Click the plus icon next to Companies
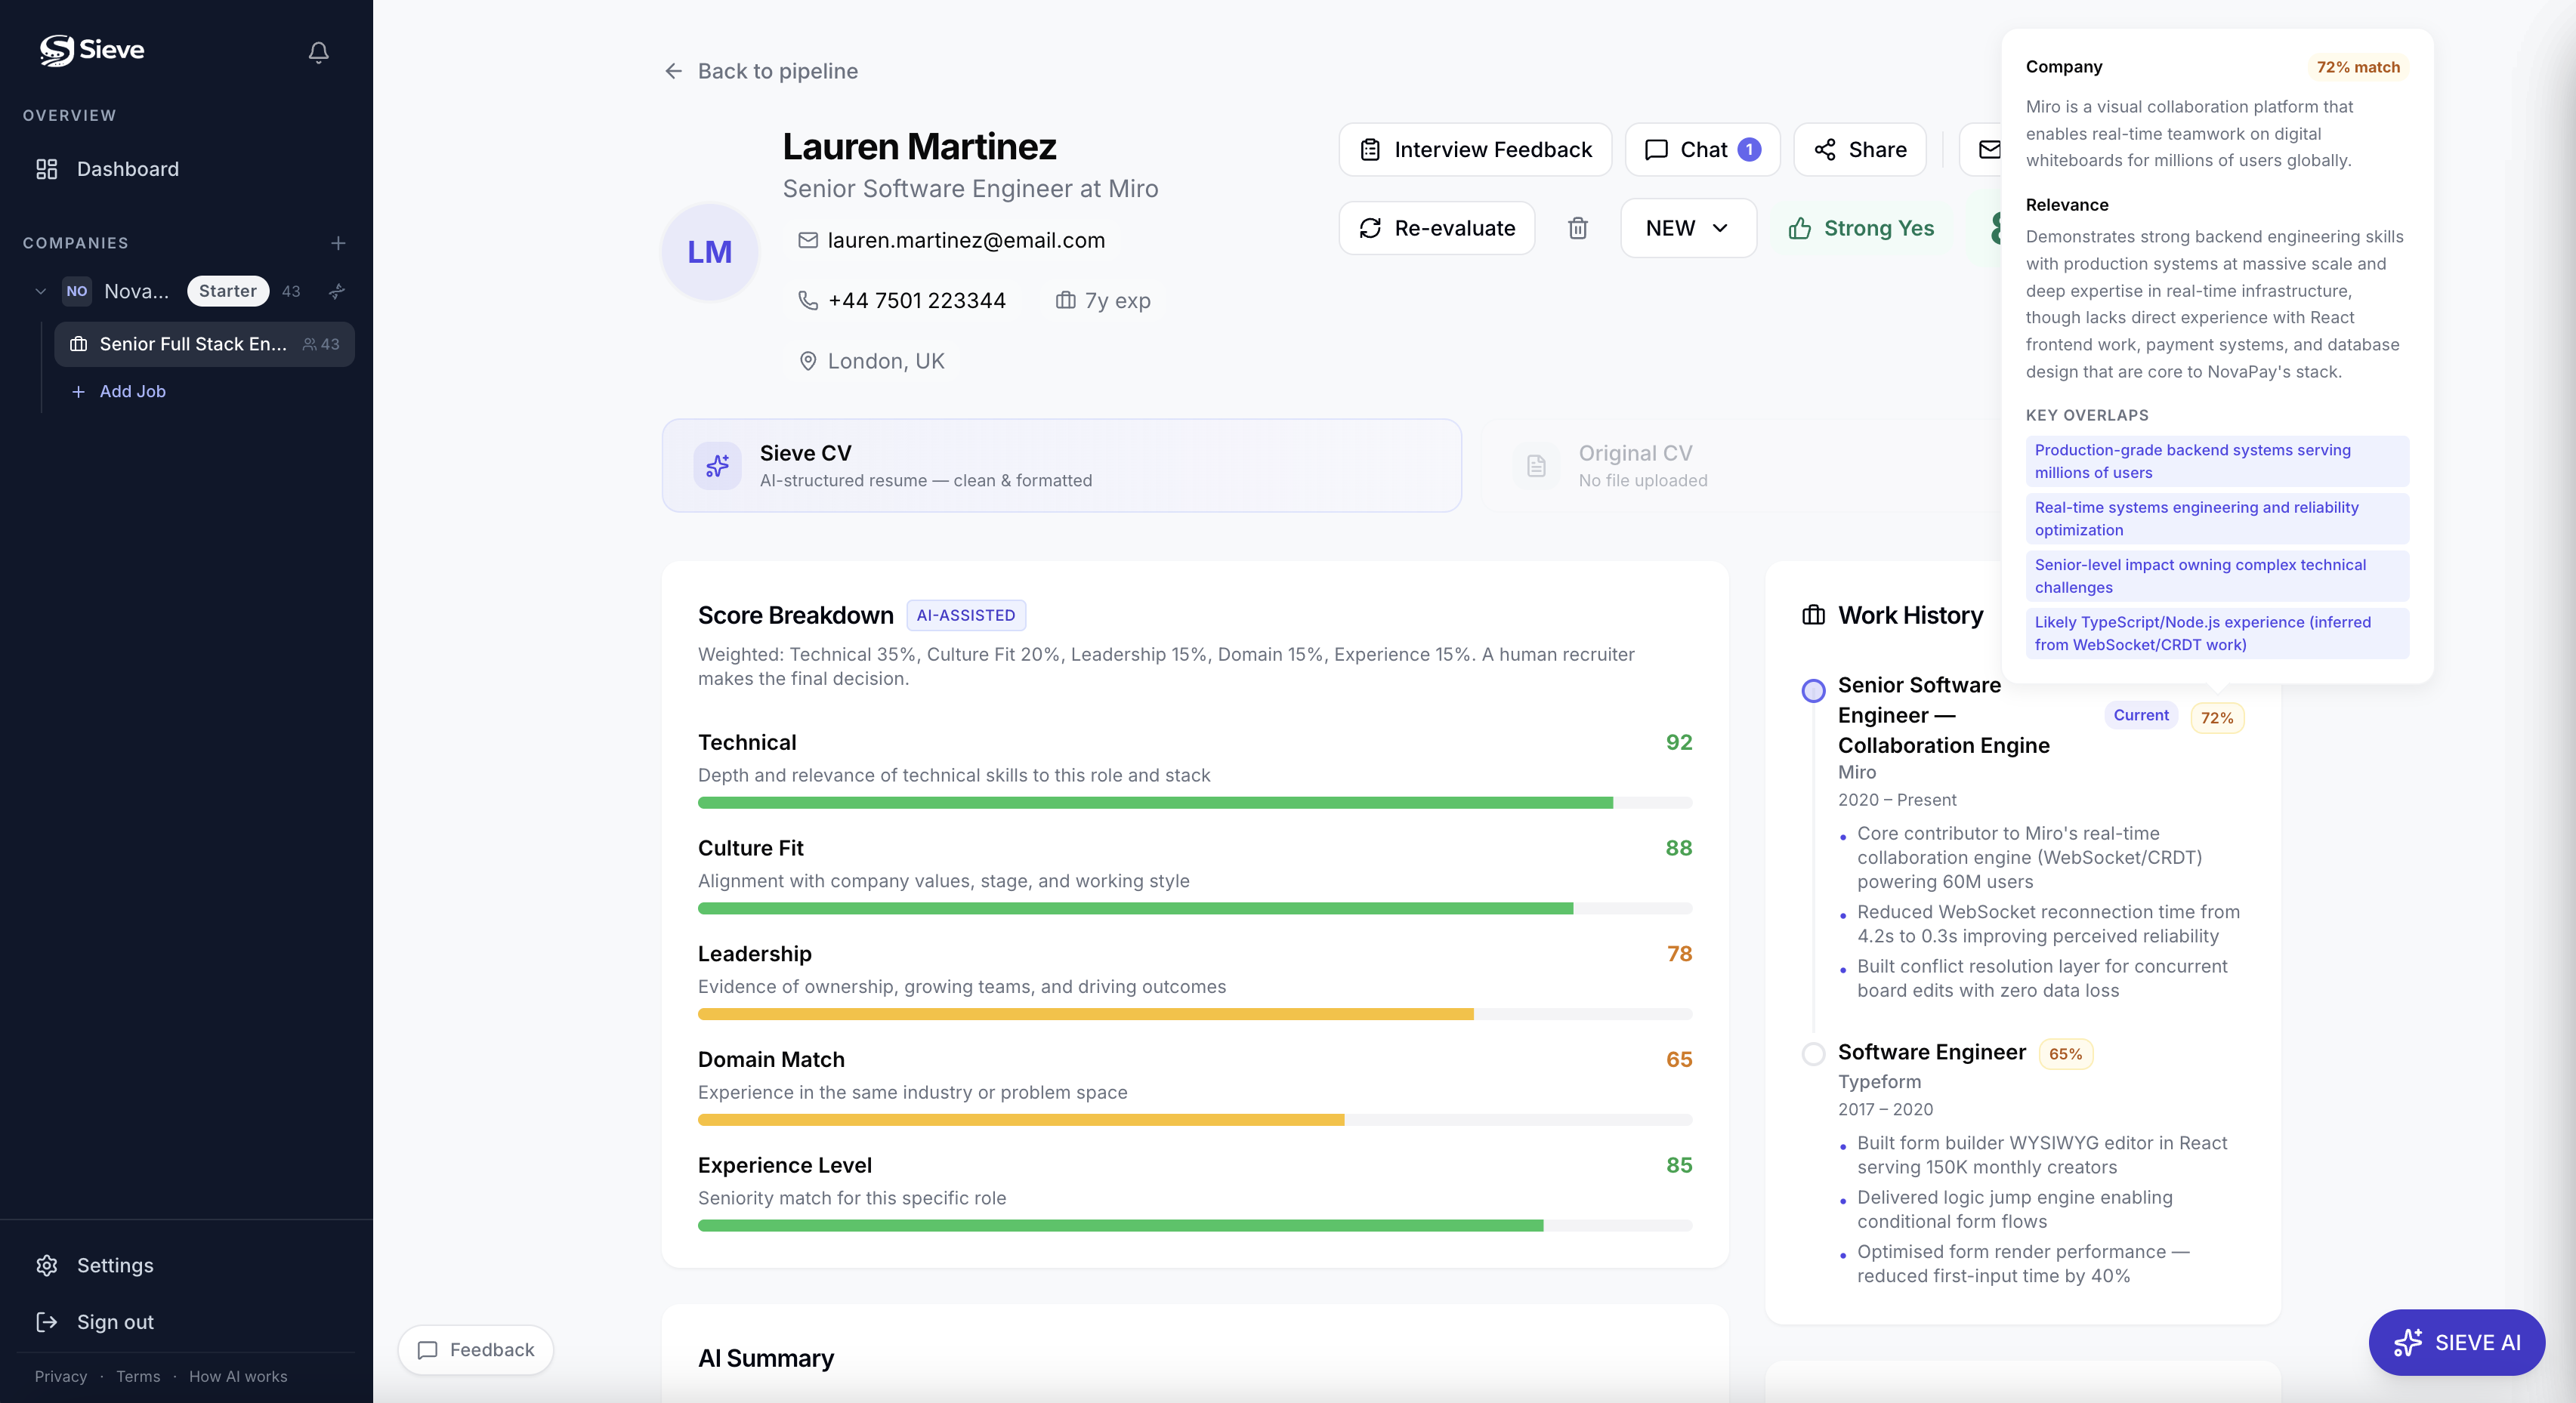 pos(338,243)
